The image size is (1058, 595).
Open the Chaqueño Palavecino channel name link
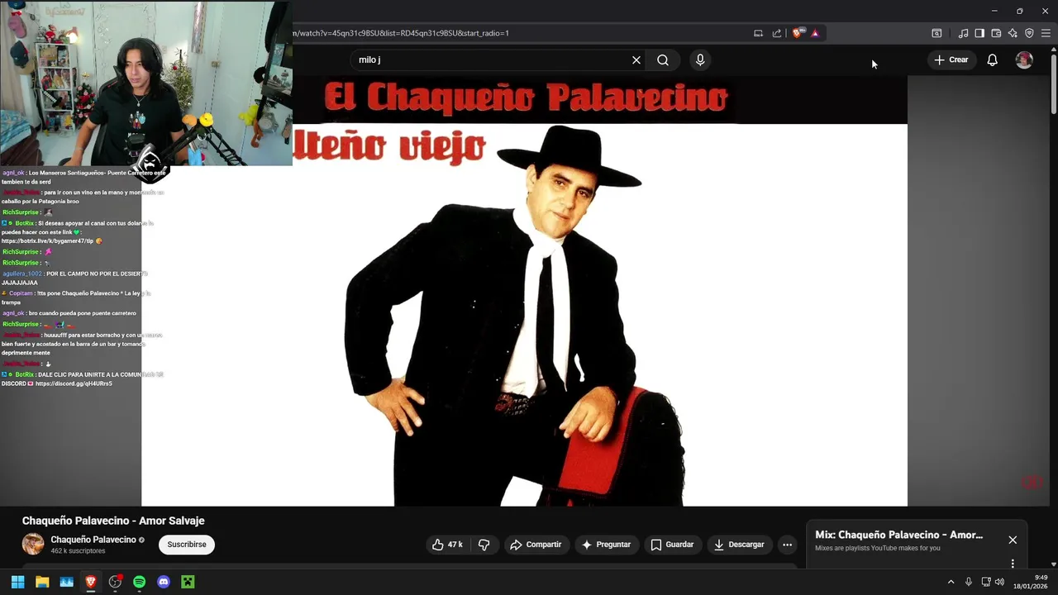coord(93,540)
